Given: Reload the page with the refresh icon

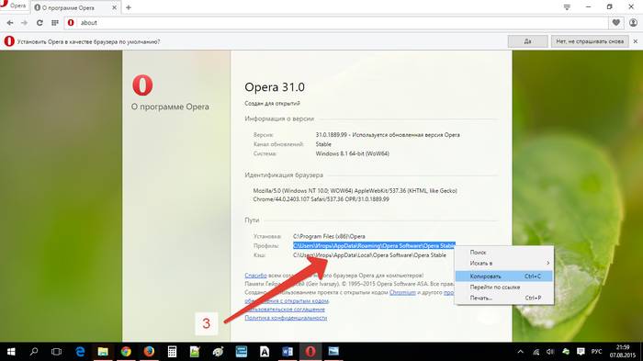Looking at the screenshot, I should 39,23.
